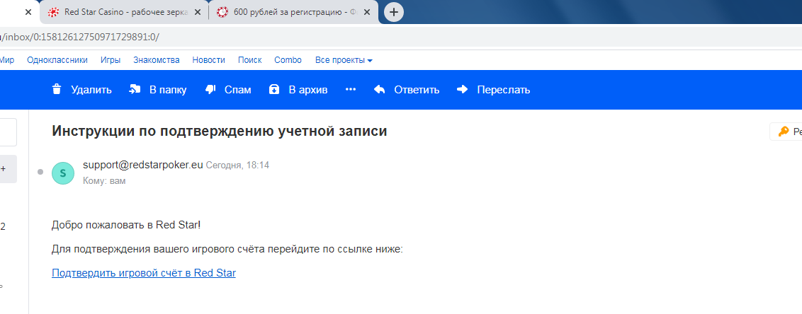The width and height of the screenshot is (802, 314).
Task: Click the red Red Star Casino tab favicon
Action: click(x=53, y=12)
